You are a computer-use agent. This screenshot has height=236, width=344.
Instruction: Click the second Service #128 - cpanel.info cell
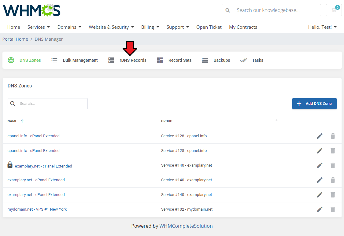pyautogui.click(x=184, y=151)
